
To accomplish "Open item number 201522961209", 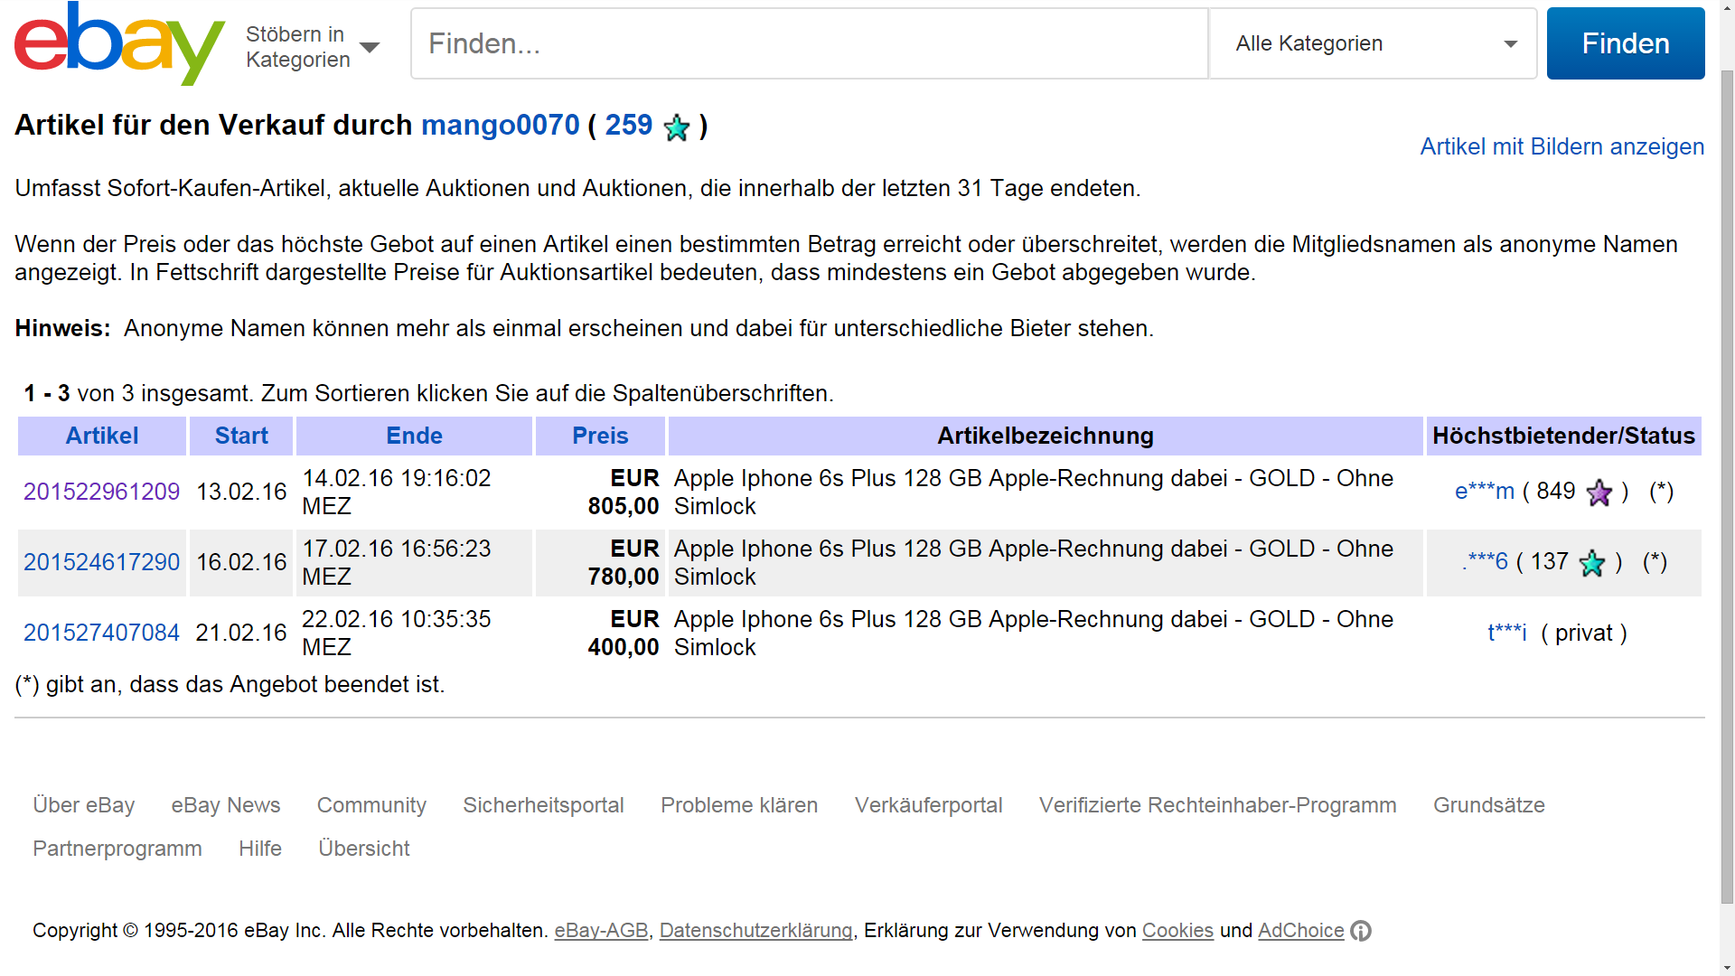I will [101, 492].
